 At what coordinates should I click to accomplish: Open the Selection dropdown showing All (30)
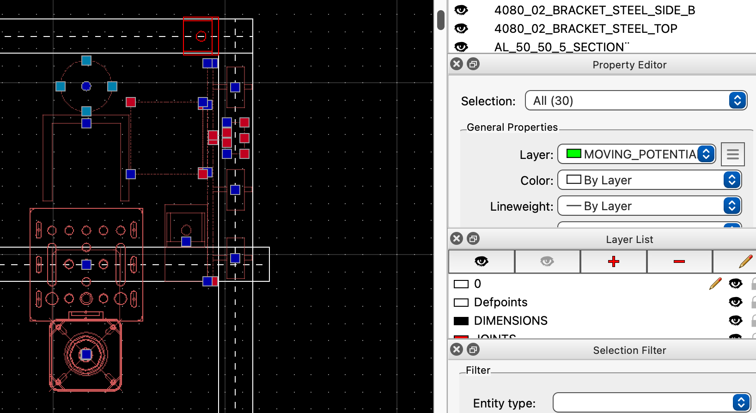click(636, 101)
